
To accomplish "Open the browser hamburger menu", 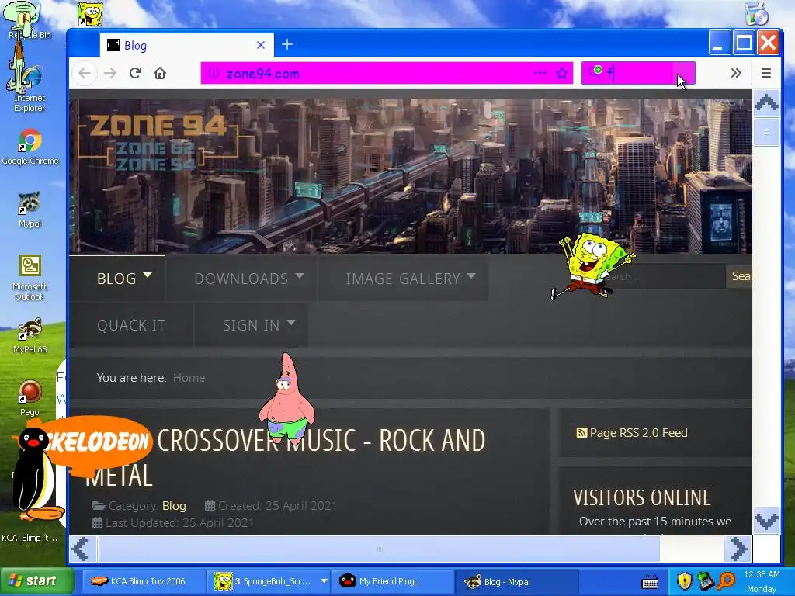I will [766, 73].
